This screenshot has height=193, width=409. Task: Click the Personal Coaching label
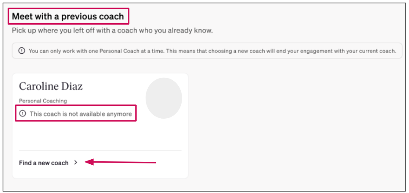point(43,101)
